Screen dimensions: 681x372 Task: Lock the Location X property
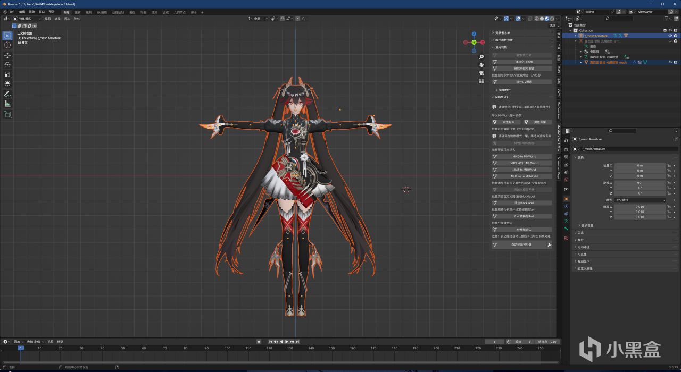click(669, 165)
